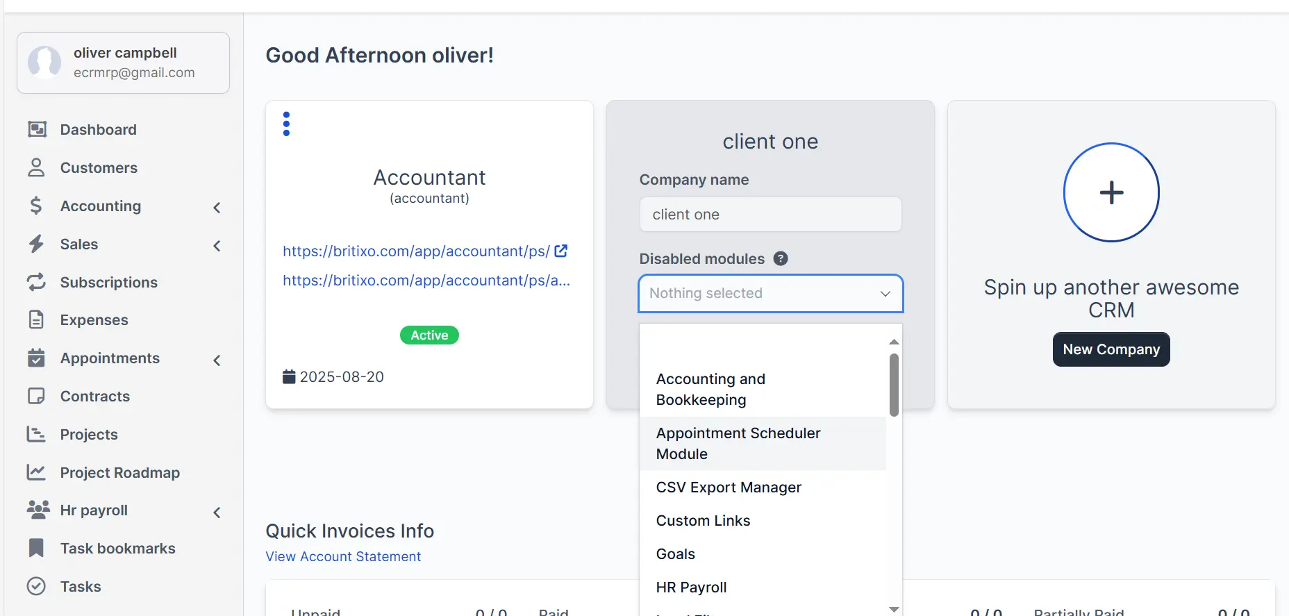Click the Expenses document icon

click(36, 319)
